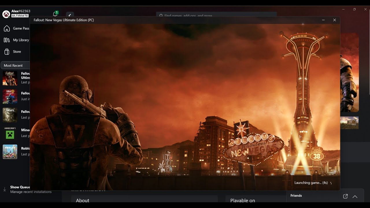Image resolution: width=370 pixels, height=208 pixels.
Task: Select Fallout New Vegas thumbnail in sidebar
Action: coord(10,78)
